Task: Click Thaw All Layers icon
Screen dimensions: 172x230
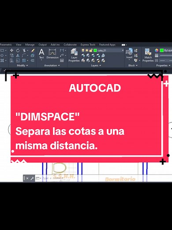Action: pyautogui.click(x=93, y=60)
